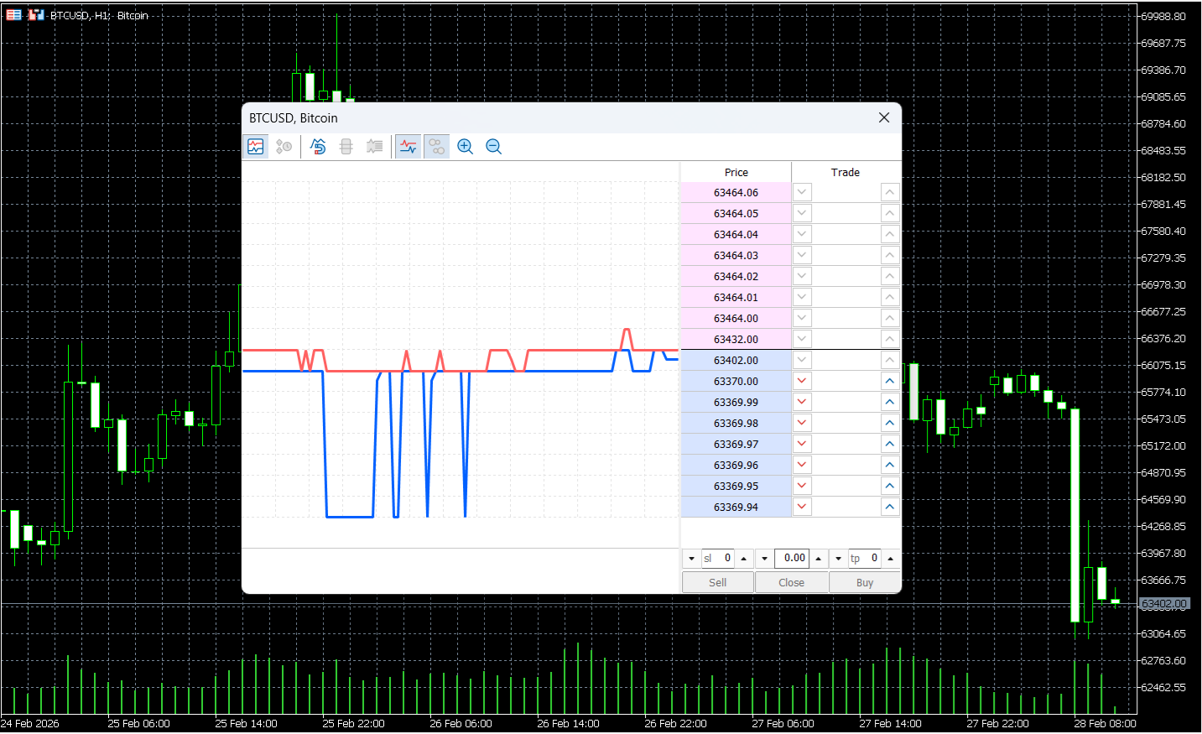Screen dimensions: 1202x734
Task: Click the volume 0.00 input field
Action: [792, 558]
